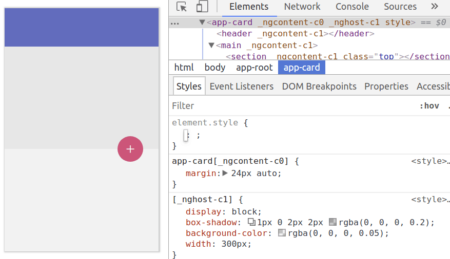Click the blue card header area
450x259 pixels.
pos(82,28)
